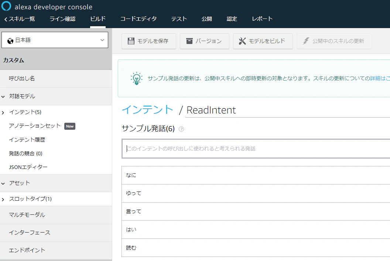390x261 pixels.
Task: Click the インテント breadcrumb link
Action: click(147, 110)
